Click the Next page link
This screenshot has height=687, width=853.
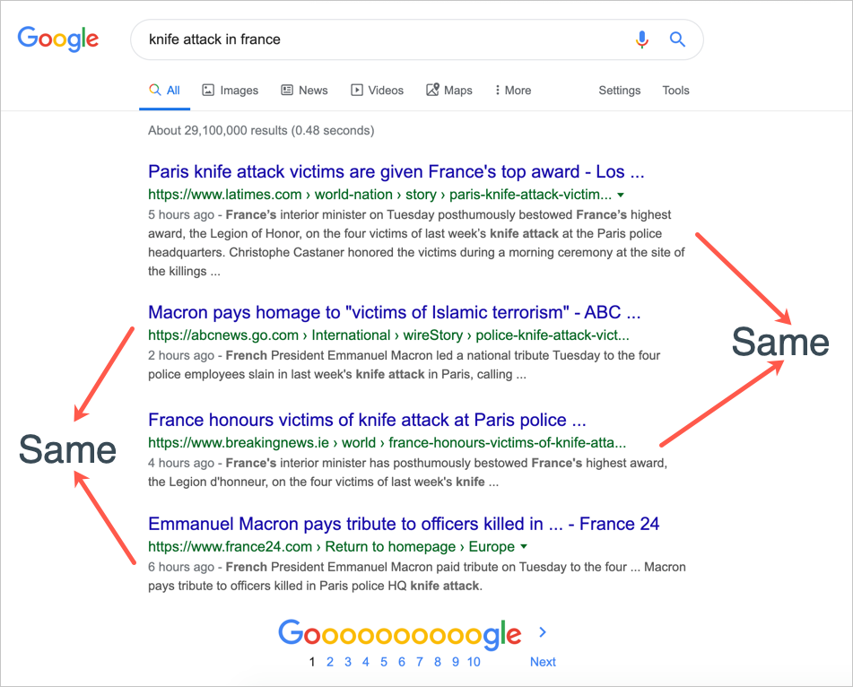[x=543, y=662]
